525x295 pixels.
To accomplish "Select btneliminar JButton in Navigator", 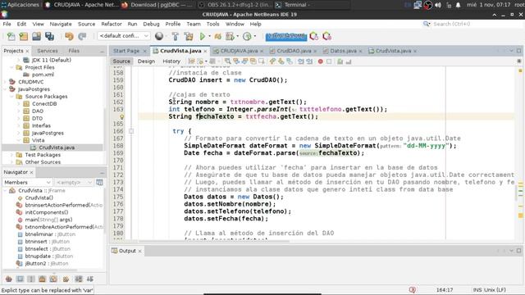I will tap(50, 234).
